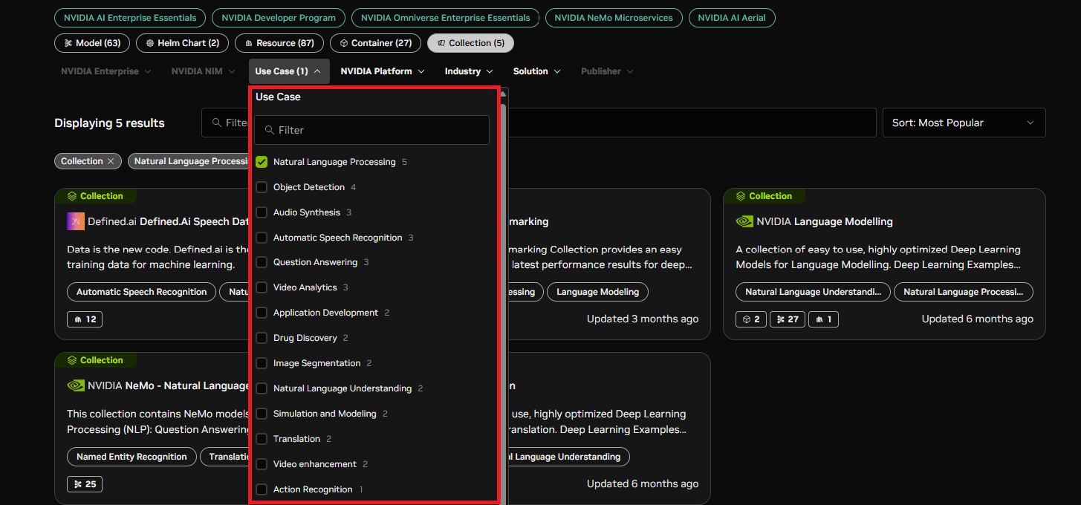Click the Helm Chart wheel icon
Viewport: 1081px width, 505px height.
click(x=150, y=43)
